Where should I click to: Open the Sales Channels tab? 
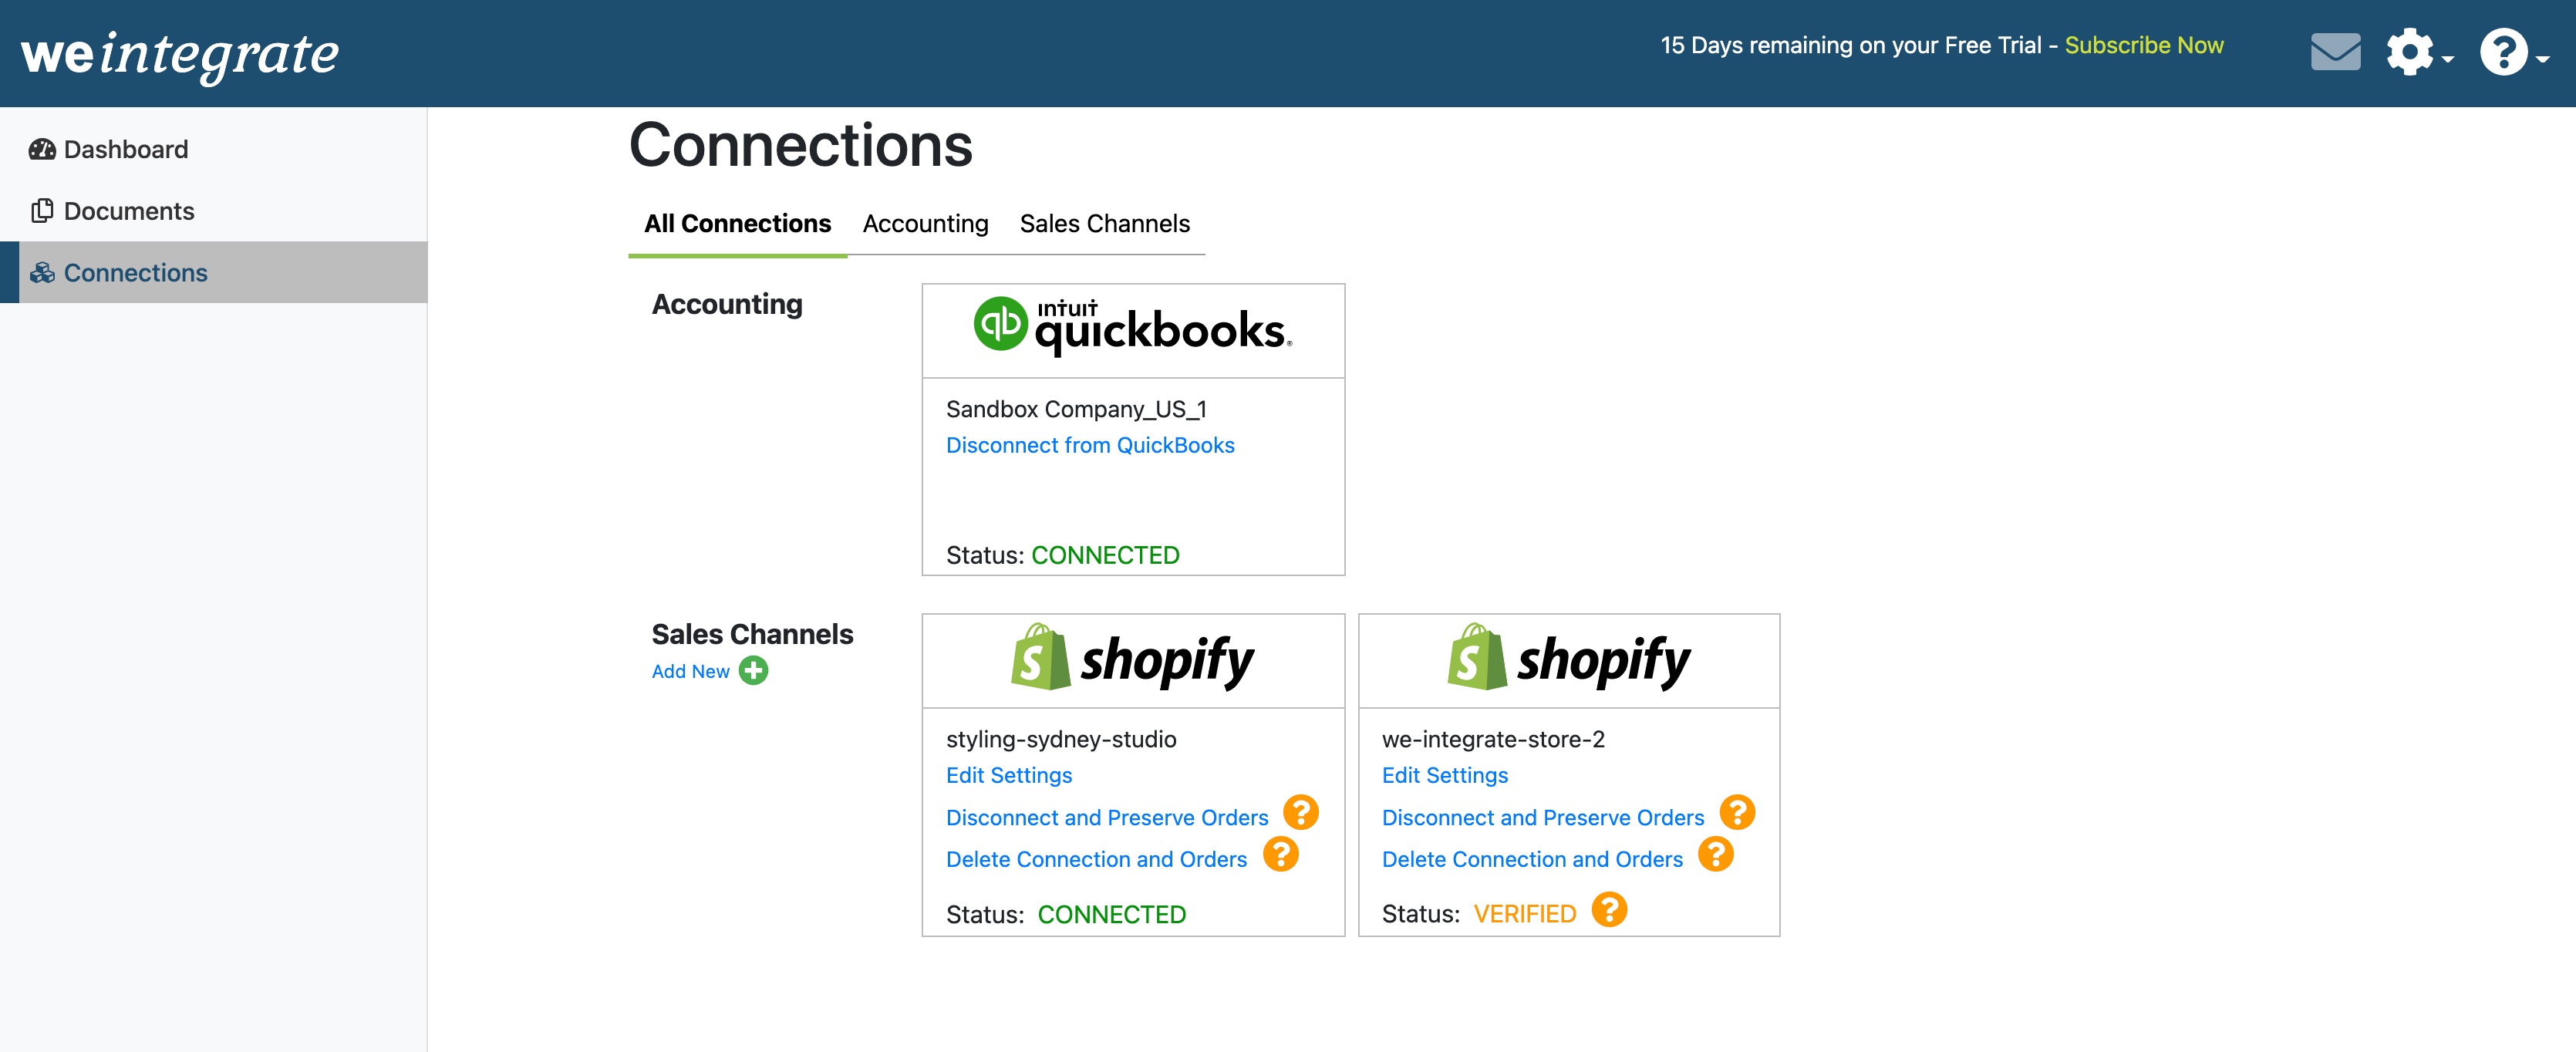tap(1105, 224)
